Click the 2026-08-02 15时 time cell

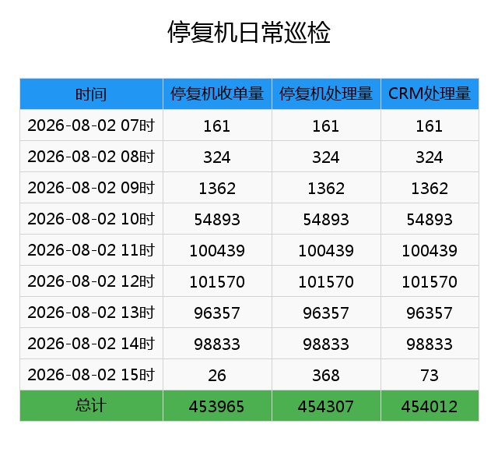click(x=91, y=375)
